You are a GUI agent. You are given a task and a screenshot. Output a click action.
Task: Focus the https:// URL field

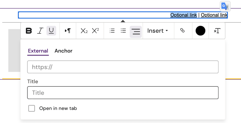(123, 67)
